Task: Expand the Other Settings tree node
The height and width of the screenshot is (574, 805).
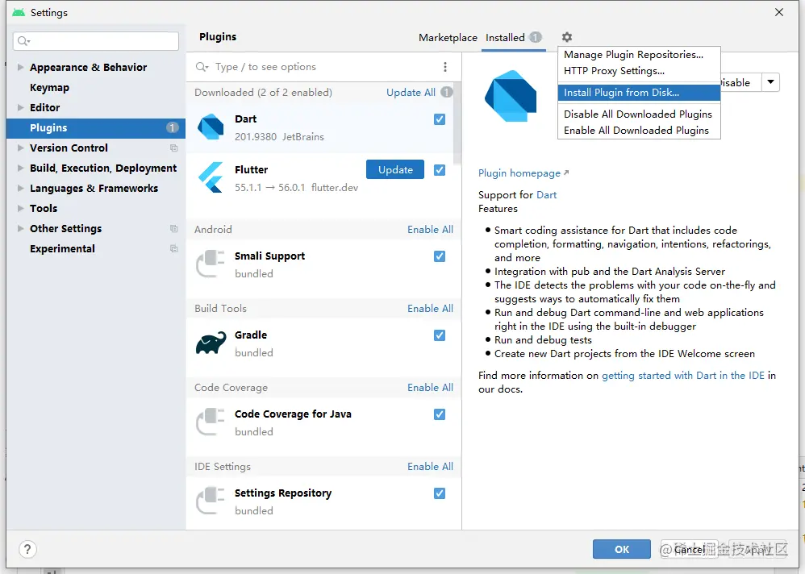Action: point(20,228)
